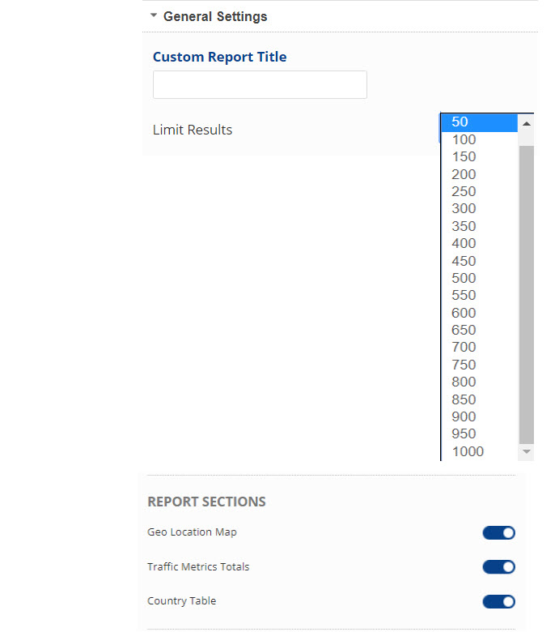Click the dropdown list scroll up arrow
The height and width of the screenshot is (632, 555).
(x=527, y=124)
